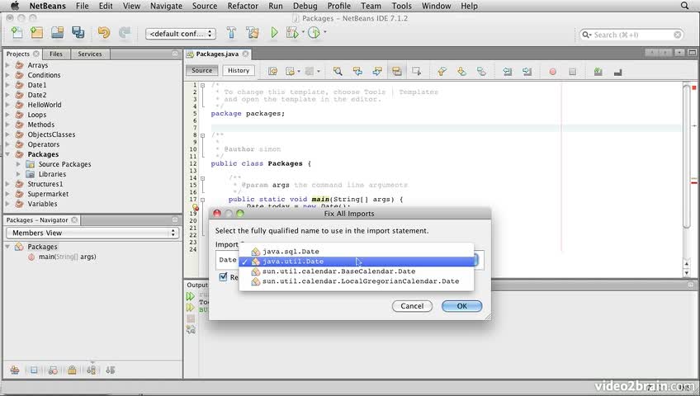Fold the main method code block
Screen dimensions: 700x396
pyautogui.click(x=203, y=200)
